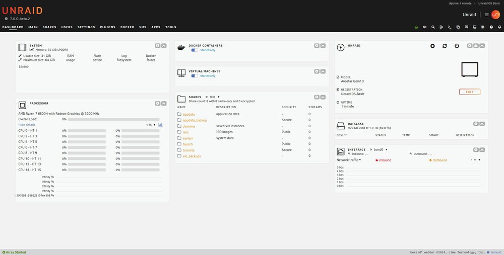504x255 pixels.
Task: Click the CPU chart icon beside 1 m
Action: (x=160, y=125)
